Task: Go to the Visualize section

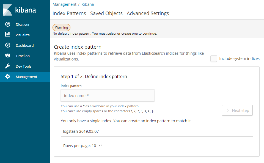Action: coord(25,35)
